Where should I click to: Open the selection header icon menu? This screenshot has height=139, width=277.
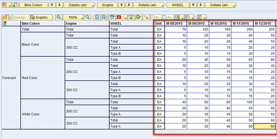click(6, 5)
